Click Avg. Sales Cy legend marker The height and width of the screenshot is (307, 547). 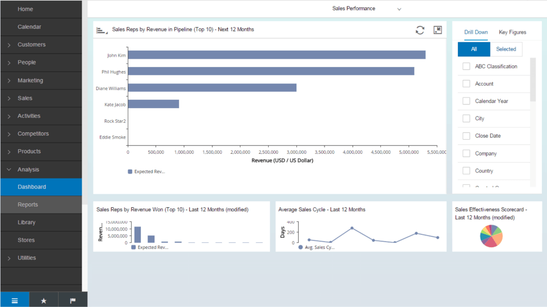tap(301, 247)
